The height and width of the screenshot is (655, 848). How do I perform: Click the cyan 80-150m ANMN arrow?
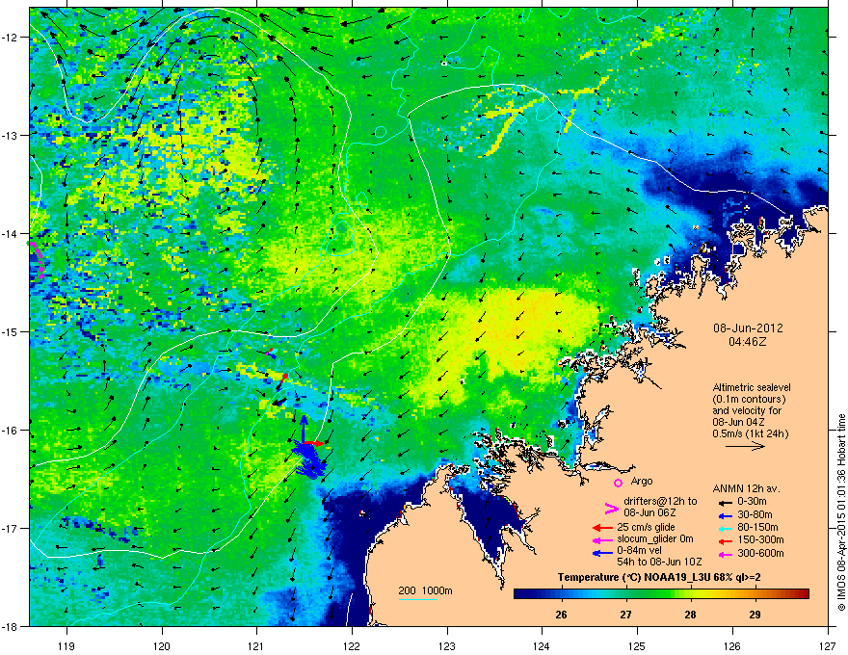pyautogui.click(x=725, y=528)
